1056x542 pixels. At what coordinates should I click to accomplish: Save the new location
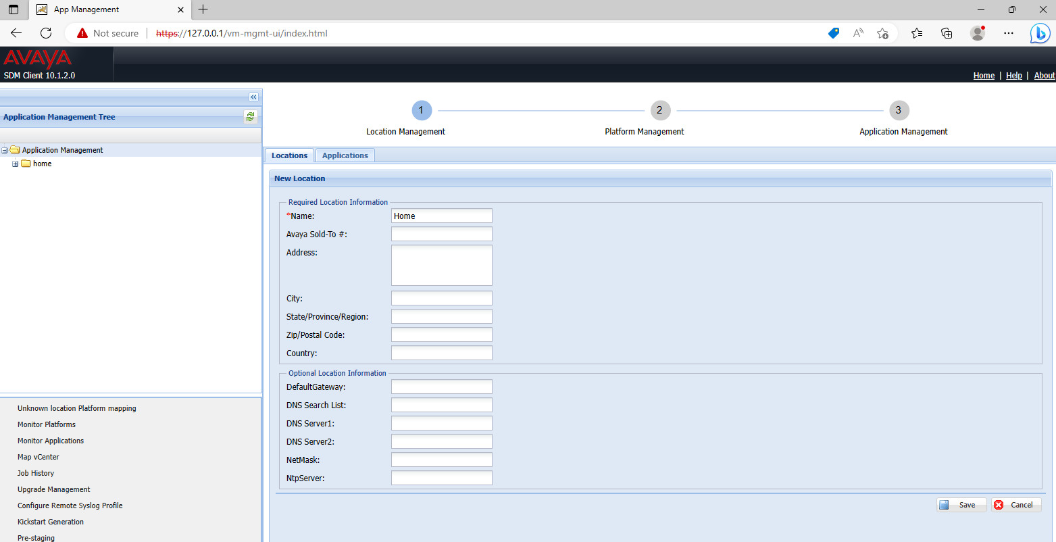[961, 505]
